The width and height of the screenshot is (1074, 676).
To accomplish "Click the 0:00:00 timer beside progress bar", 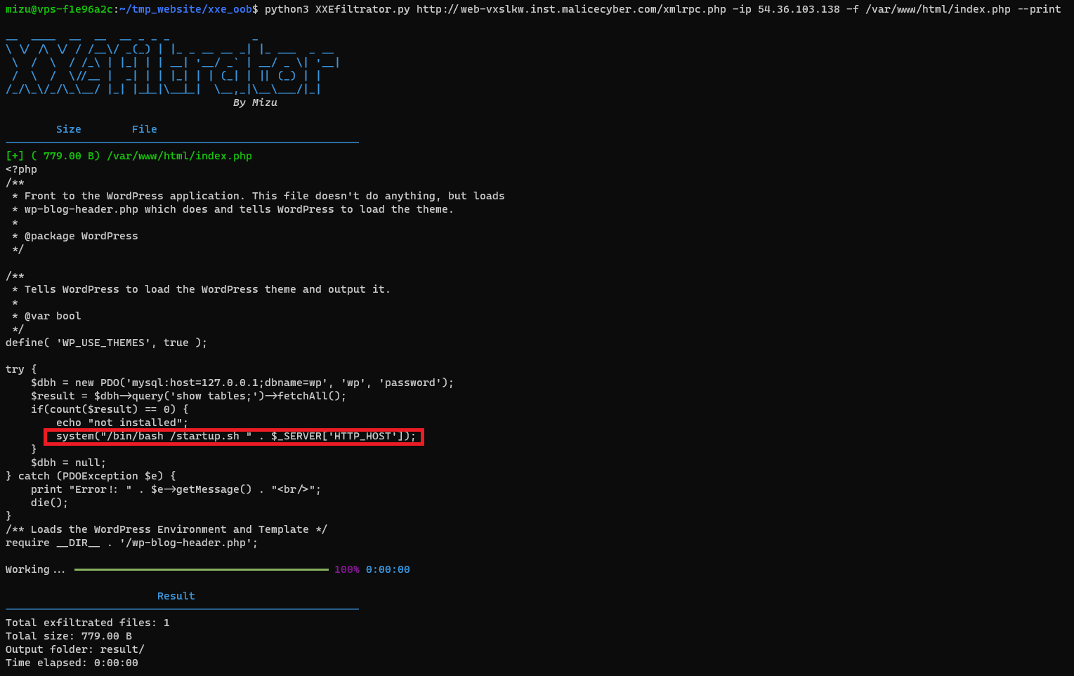I will (x=388, y=569).
